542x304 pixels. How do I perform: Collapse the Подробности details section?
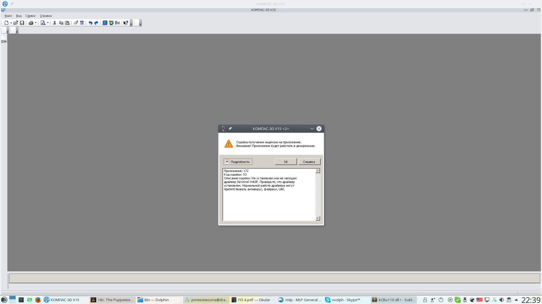(238, 162)
